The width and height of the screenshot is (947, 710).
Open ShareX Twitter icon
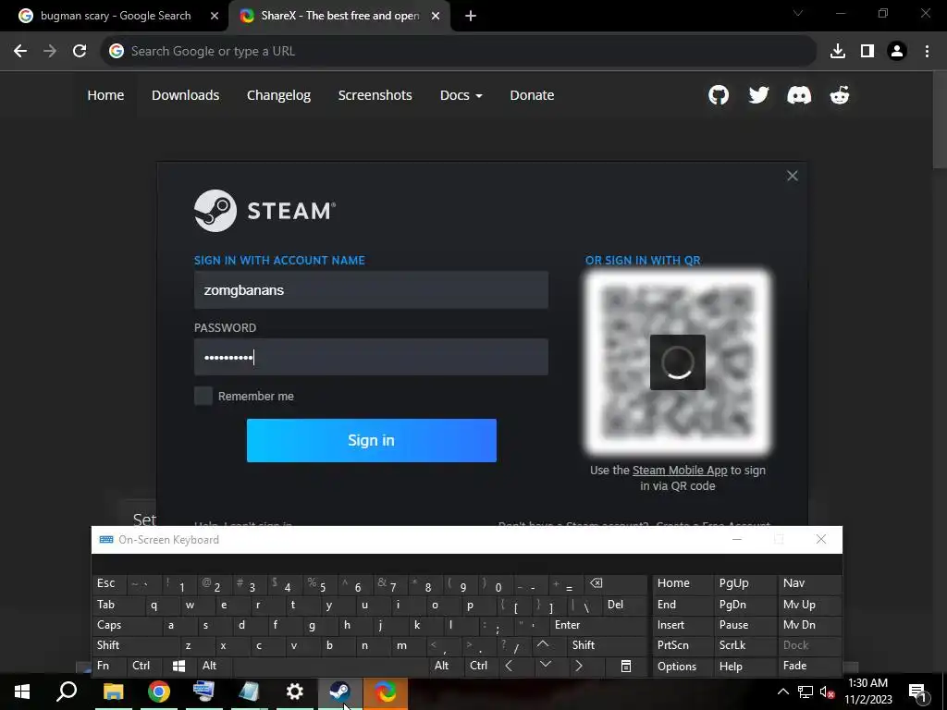coord(758,95)
